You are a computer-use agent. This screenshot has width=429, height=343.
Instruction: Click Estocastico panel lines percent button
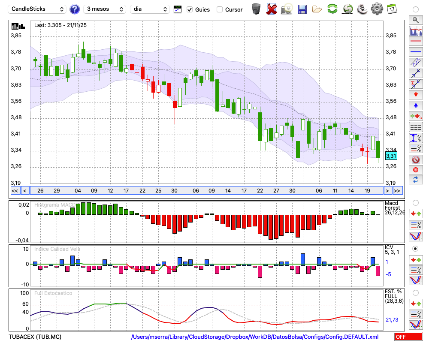[416, 314]
